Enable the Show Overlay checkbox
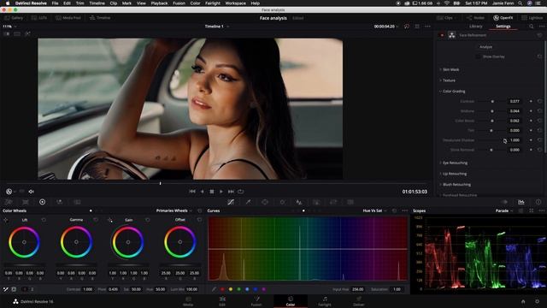 (x=478, y=56)
